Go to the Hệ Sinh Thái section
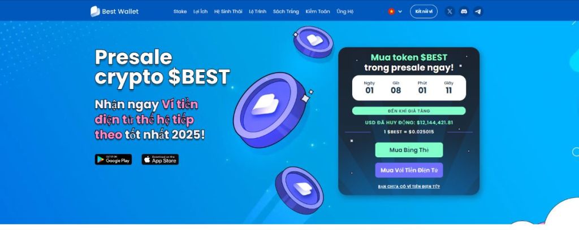Viewport: 579px width, 230px height. pos(228,11)
